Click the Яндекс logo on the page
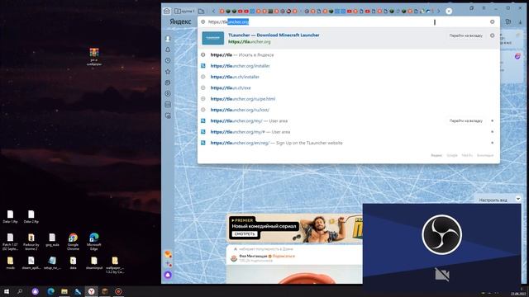This screenshot has height=297, width=529. click(180, 22)
